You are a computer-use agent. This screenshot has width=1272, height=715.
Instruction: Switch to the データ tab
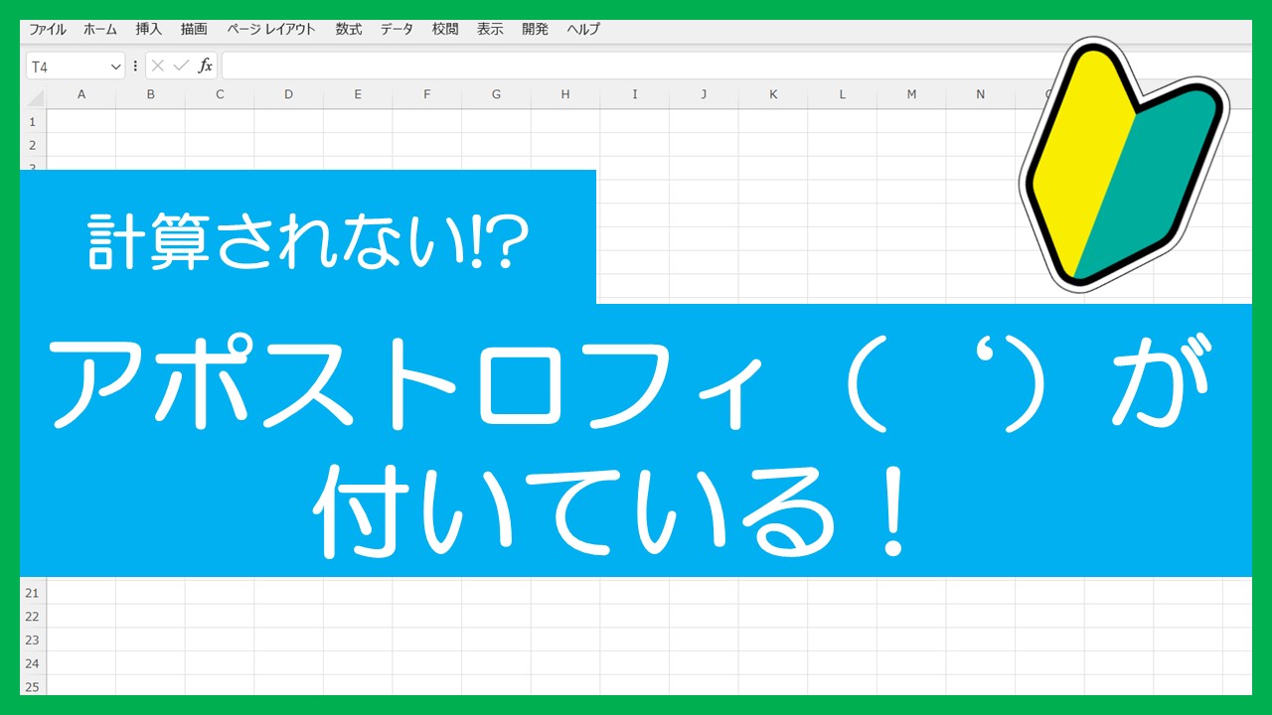[397, 29]
